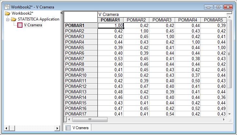The height and width of the screenshot is (135, 237).
Task: Select cell 0,38 in row POMIAR7
Action: pyautogui.click(x=188, y=59)
